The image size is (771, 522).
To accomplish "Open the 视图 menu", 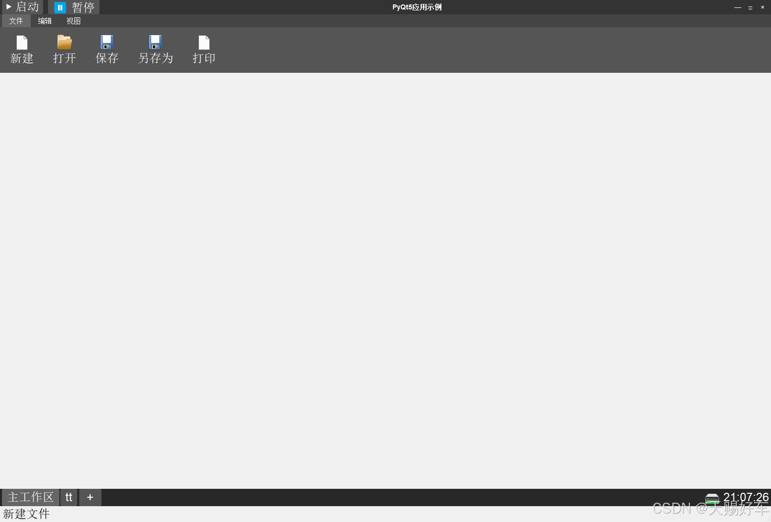I will click(74, 21).
